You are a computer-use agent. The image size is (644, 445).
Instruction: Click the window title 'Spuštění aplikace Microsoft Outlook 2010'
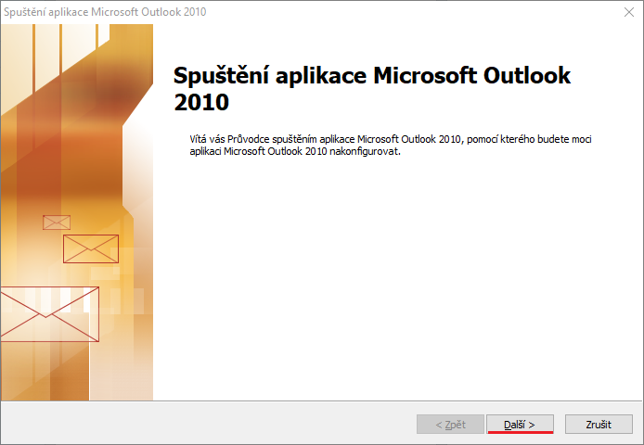[x=105, y=12]
